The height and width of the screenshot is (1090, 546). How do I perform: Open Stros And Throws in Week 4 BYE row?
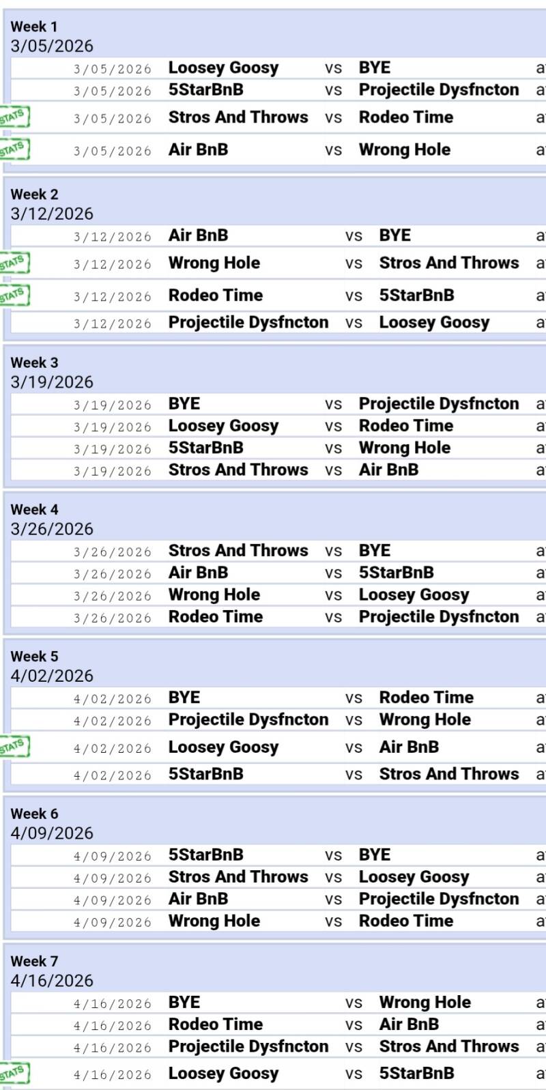click(x=238, y=551)
